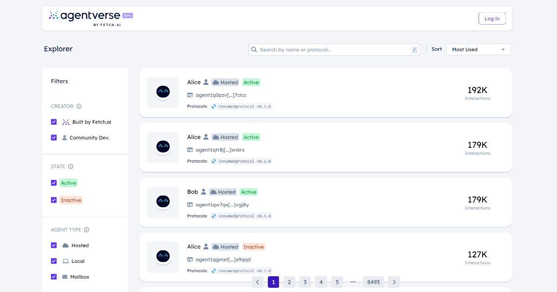Image resolution: width=557 pixels, height=292 pixels.
Task: Open the Most Used sort dropdown
Action: point(478,49)
